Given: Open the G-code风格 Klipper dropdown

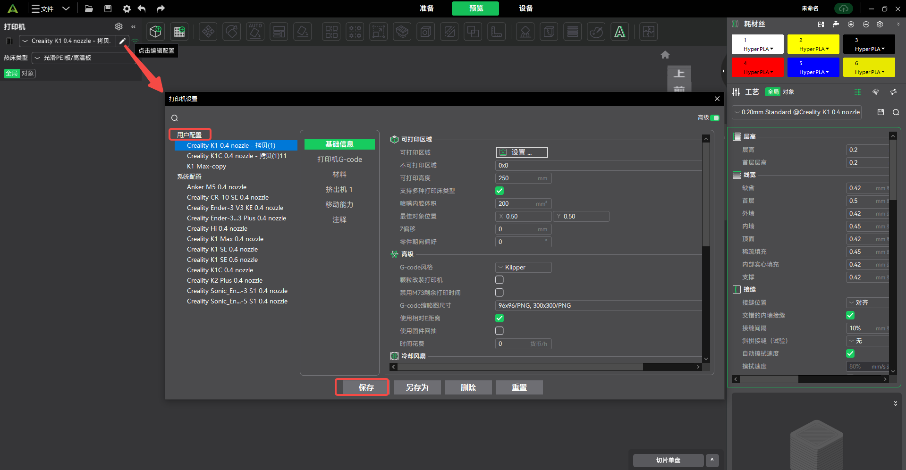Looking at the screenshot, I should click(x=523, y=267).
